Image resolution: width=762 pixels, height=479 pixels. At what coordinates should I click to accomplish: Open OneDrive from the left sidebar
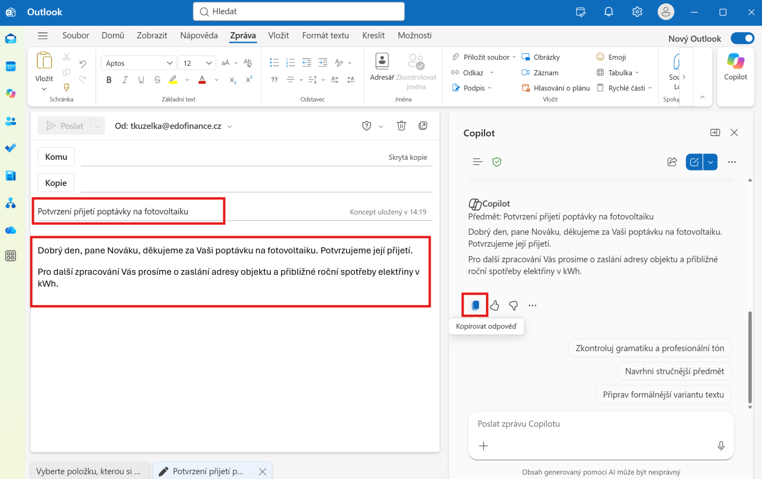click(11, 230)
